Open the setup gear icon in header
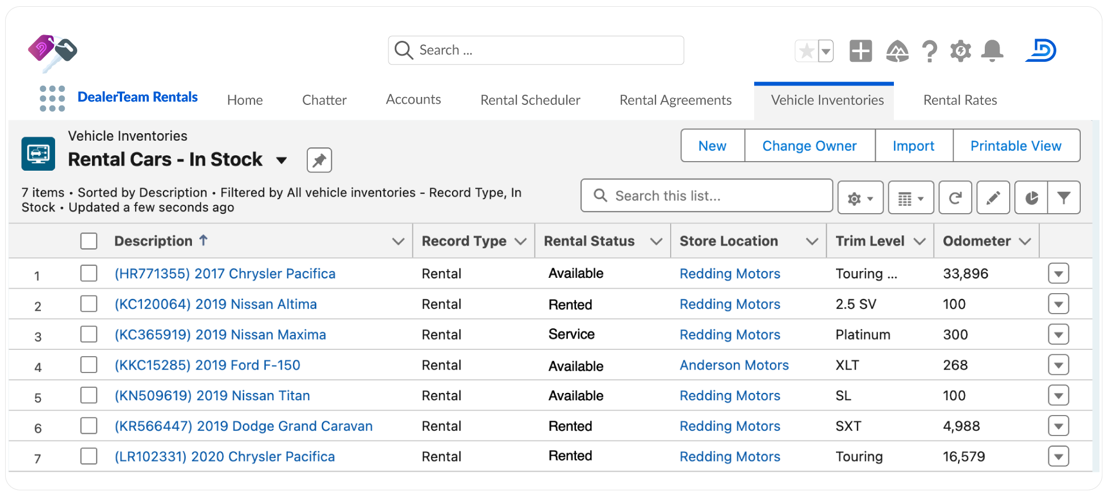 coord(960,51)
